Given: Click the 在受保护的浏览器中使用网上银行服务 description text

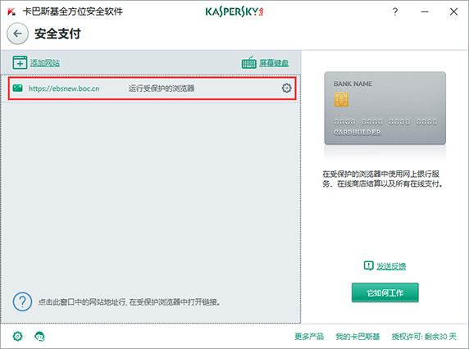Looking at the screenshot, I should 383,179.
